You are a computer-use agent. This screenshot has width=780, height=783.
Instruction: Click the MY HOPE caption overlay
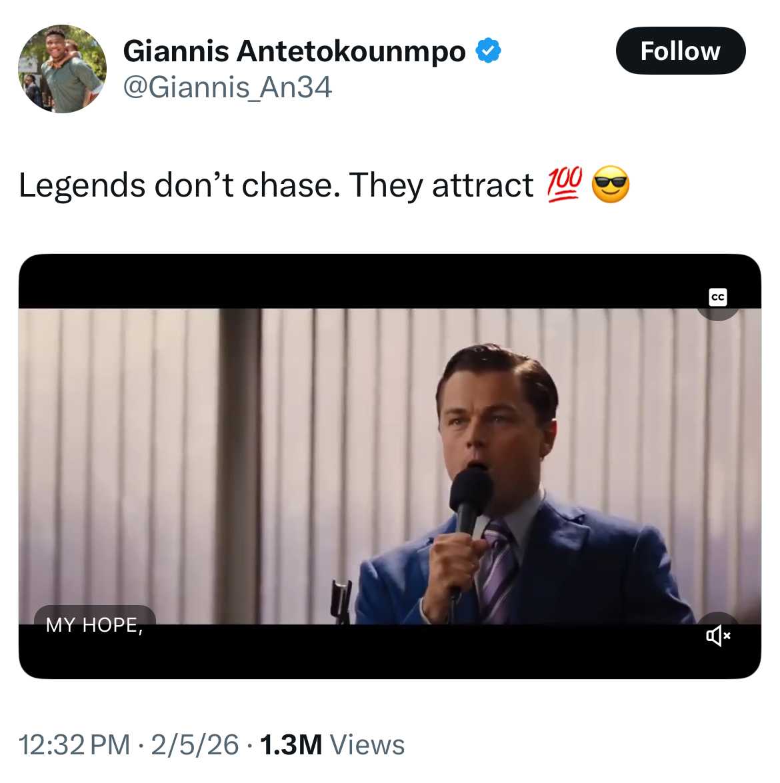[x=95, y=624]
